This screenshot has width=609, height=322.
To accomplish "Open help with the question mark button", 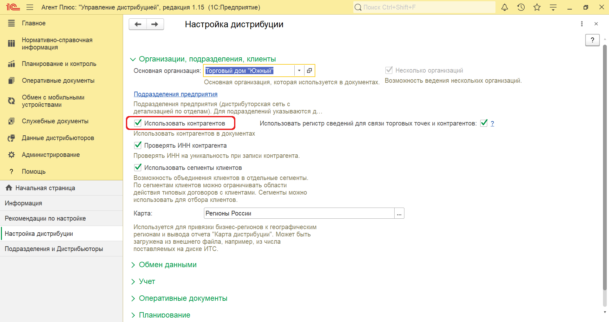I will point(592,40).
